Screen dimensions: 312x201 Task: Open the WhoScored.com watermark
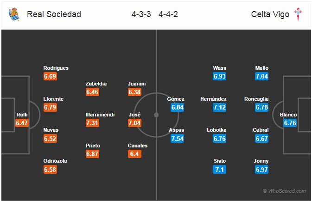284,191
